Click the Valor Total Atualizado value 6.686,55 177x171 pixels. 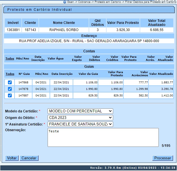coord(156,30)
